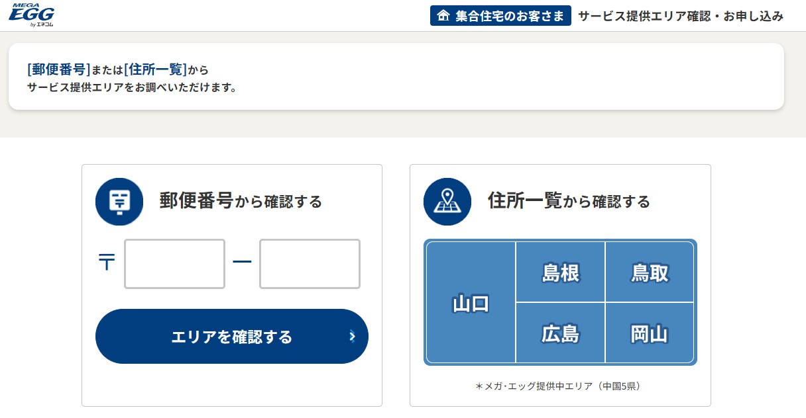
Task: Click the [住所一覧] text in the notice
Action: point(155,69)
